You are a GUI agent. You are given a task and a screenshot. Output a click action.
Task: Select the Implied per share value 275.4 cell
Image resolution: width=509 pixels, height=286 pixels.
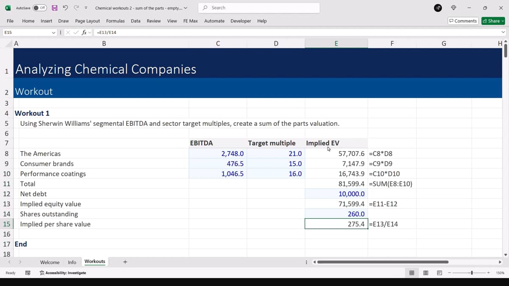point(336,224)
